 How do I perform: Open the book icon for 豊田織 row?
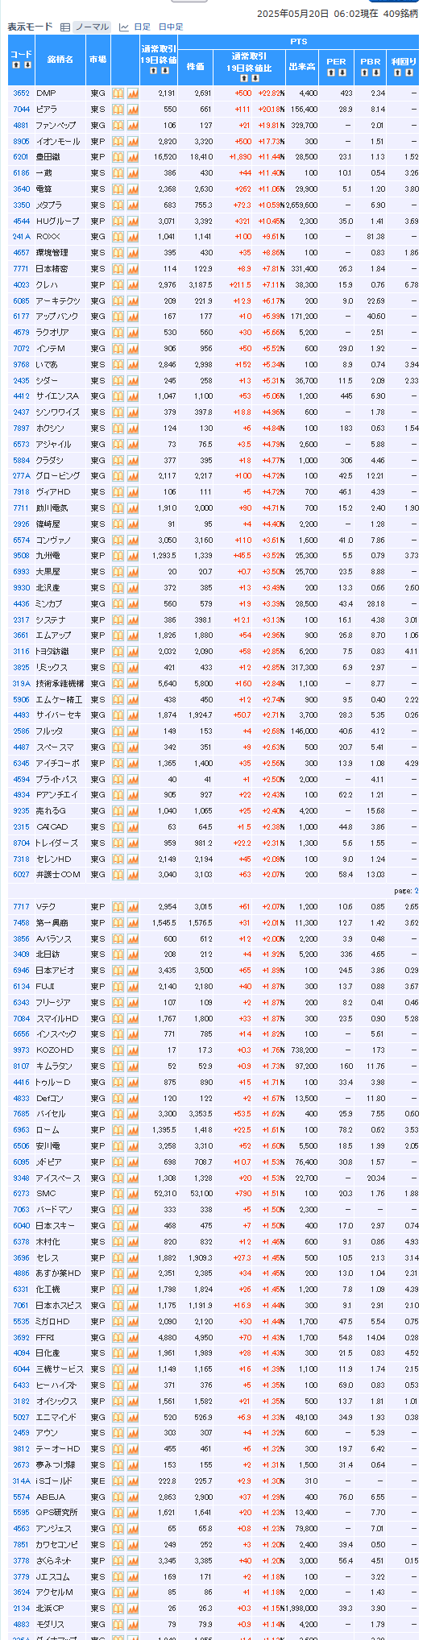118,157
